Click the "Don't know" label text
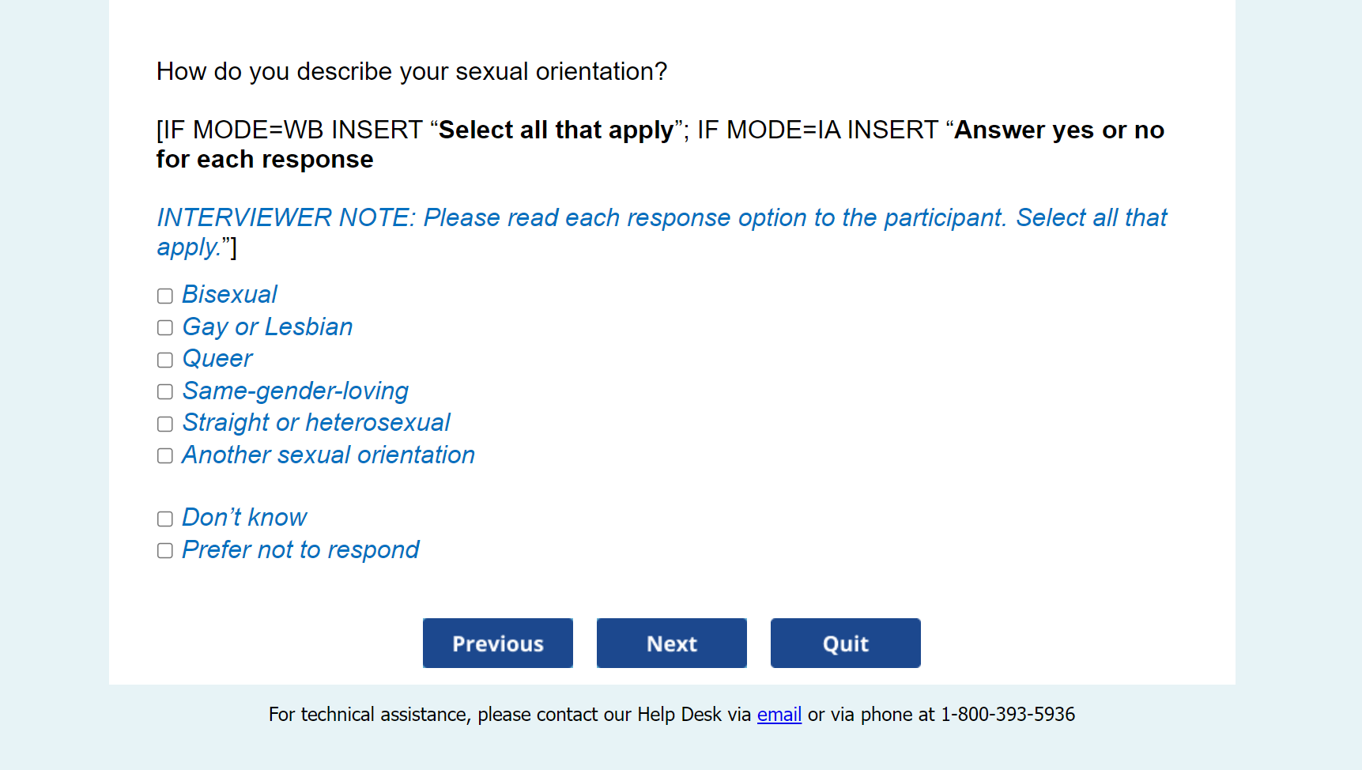 coord(244,518)
